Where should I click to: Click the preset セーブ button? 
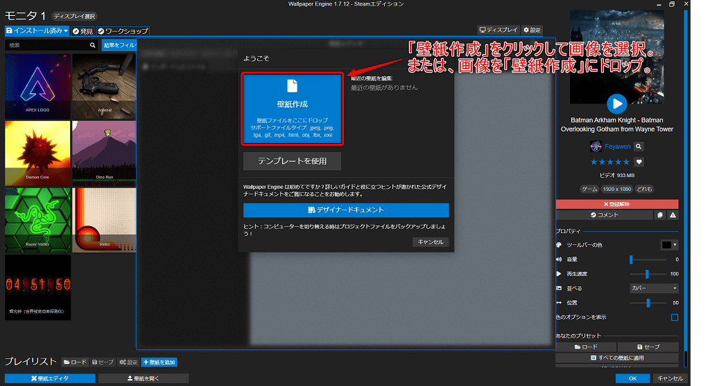click(x=648, y=347)
